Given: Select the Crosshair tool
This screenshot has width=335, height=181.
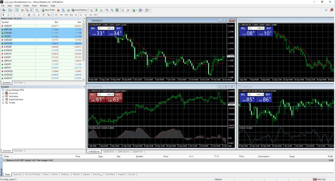Looking at the screenshot, I should [x=8, y=15].
